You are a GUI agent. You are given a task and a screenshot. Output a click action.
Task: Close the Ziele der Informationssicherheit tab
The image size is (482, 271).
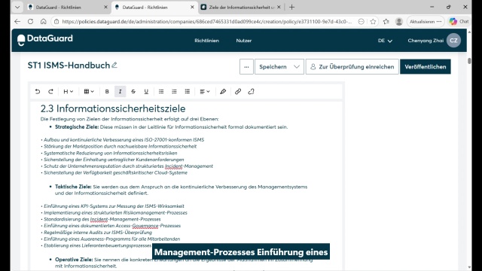click(279, 7)
